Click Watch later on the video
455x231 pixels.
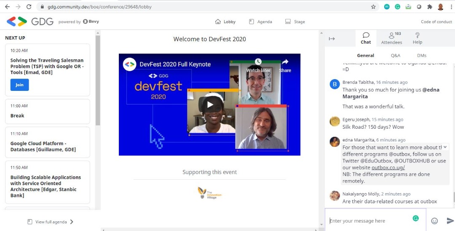258,66
